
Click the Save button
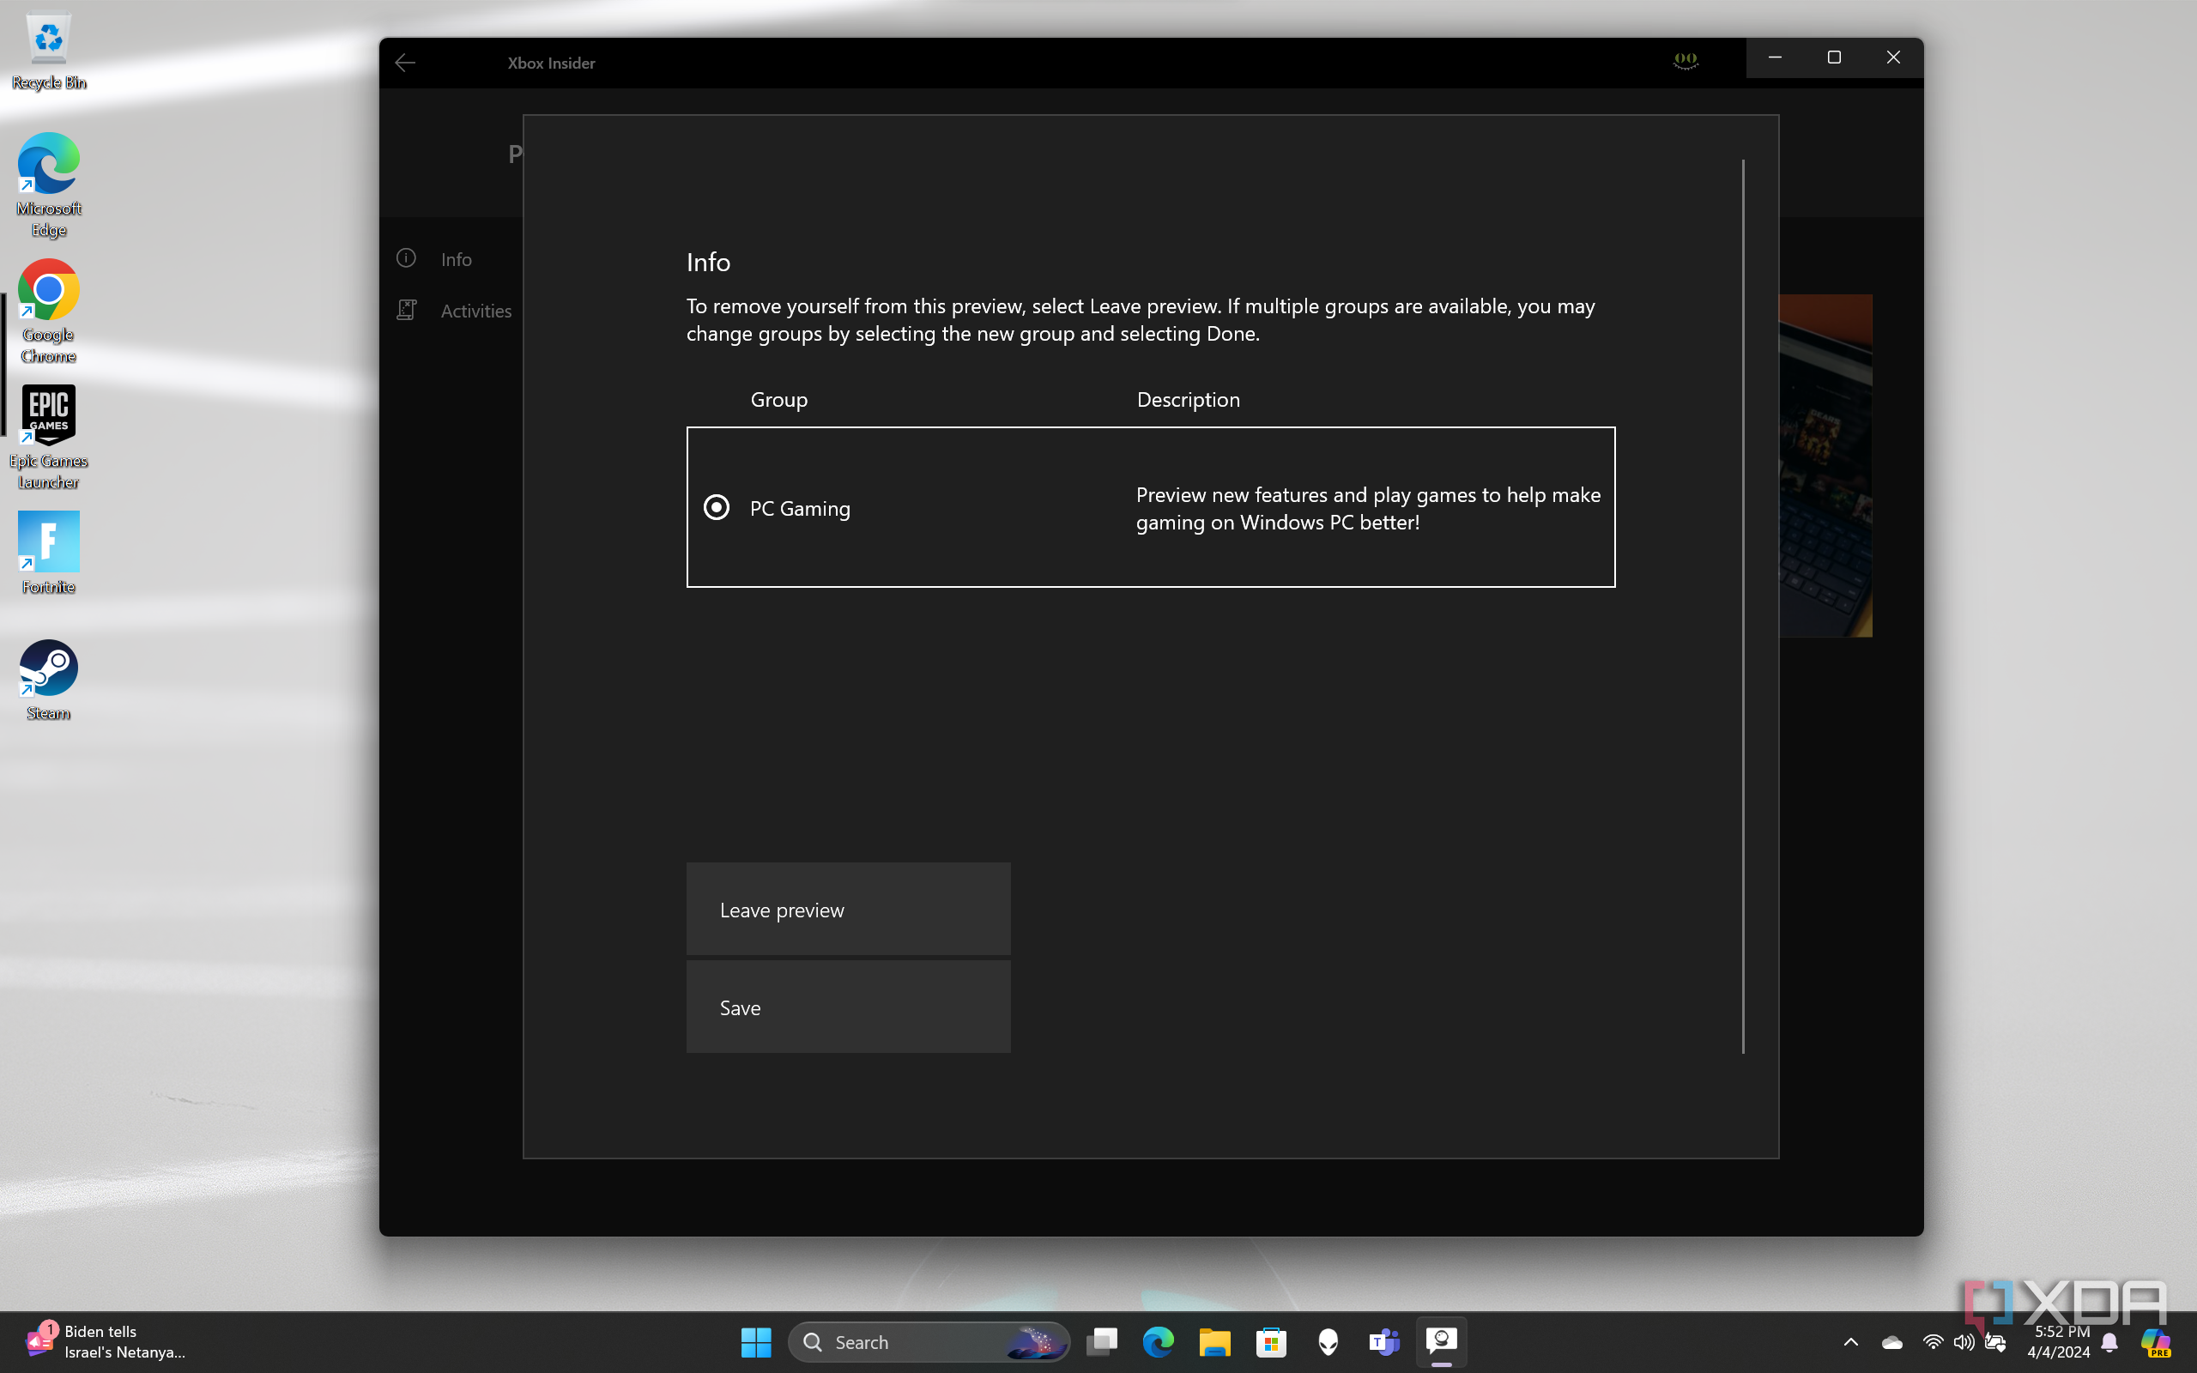848,1007
